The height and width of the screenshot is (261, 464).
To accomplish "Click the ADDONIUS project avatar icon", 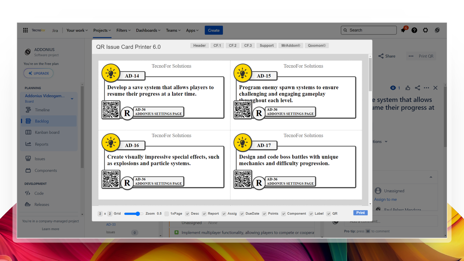I will coord(28,52).
